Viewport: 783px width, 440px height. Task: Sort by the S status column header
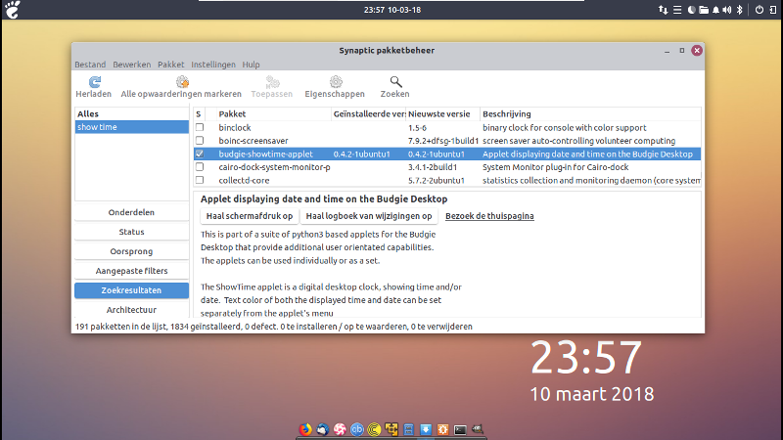199,113
